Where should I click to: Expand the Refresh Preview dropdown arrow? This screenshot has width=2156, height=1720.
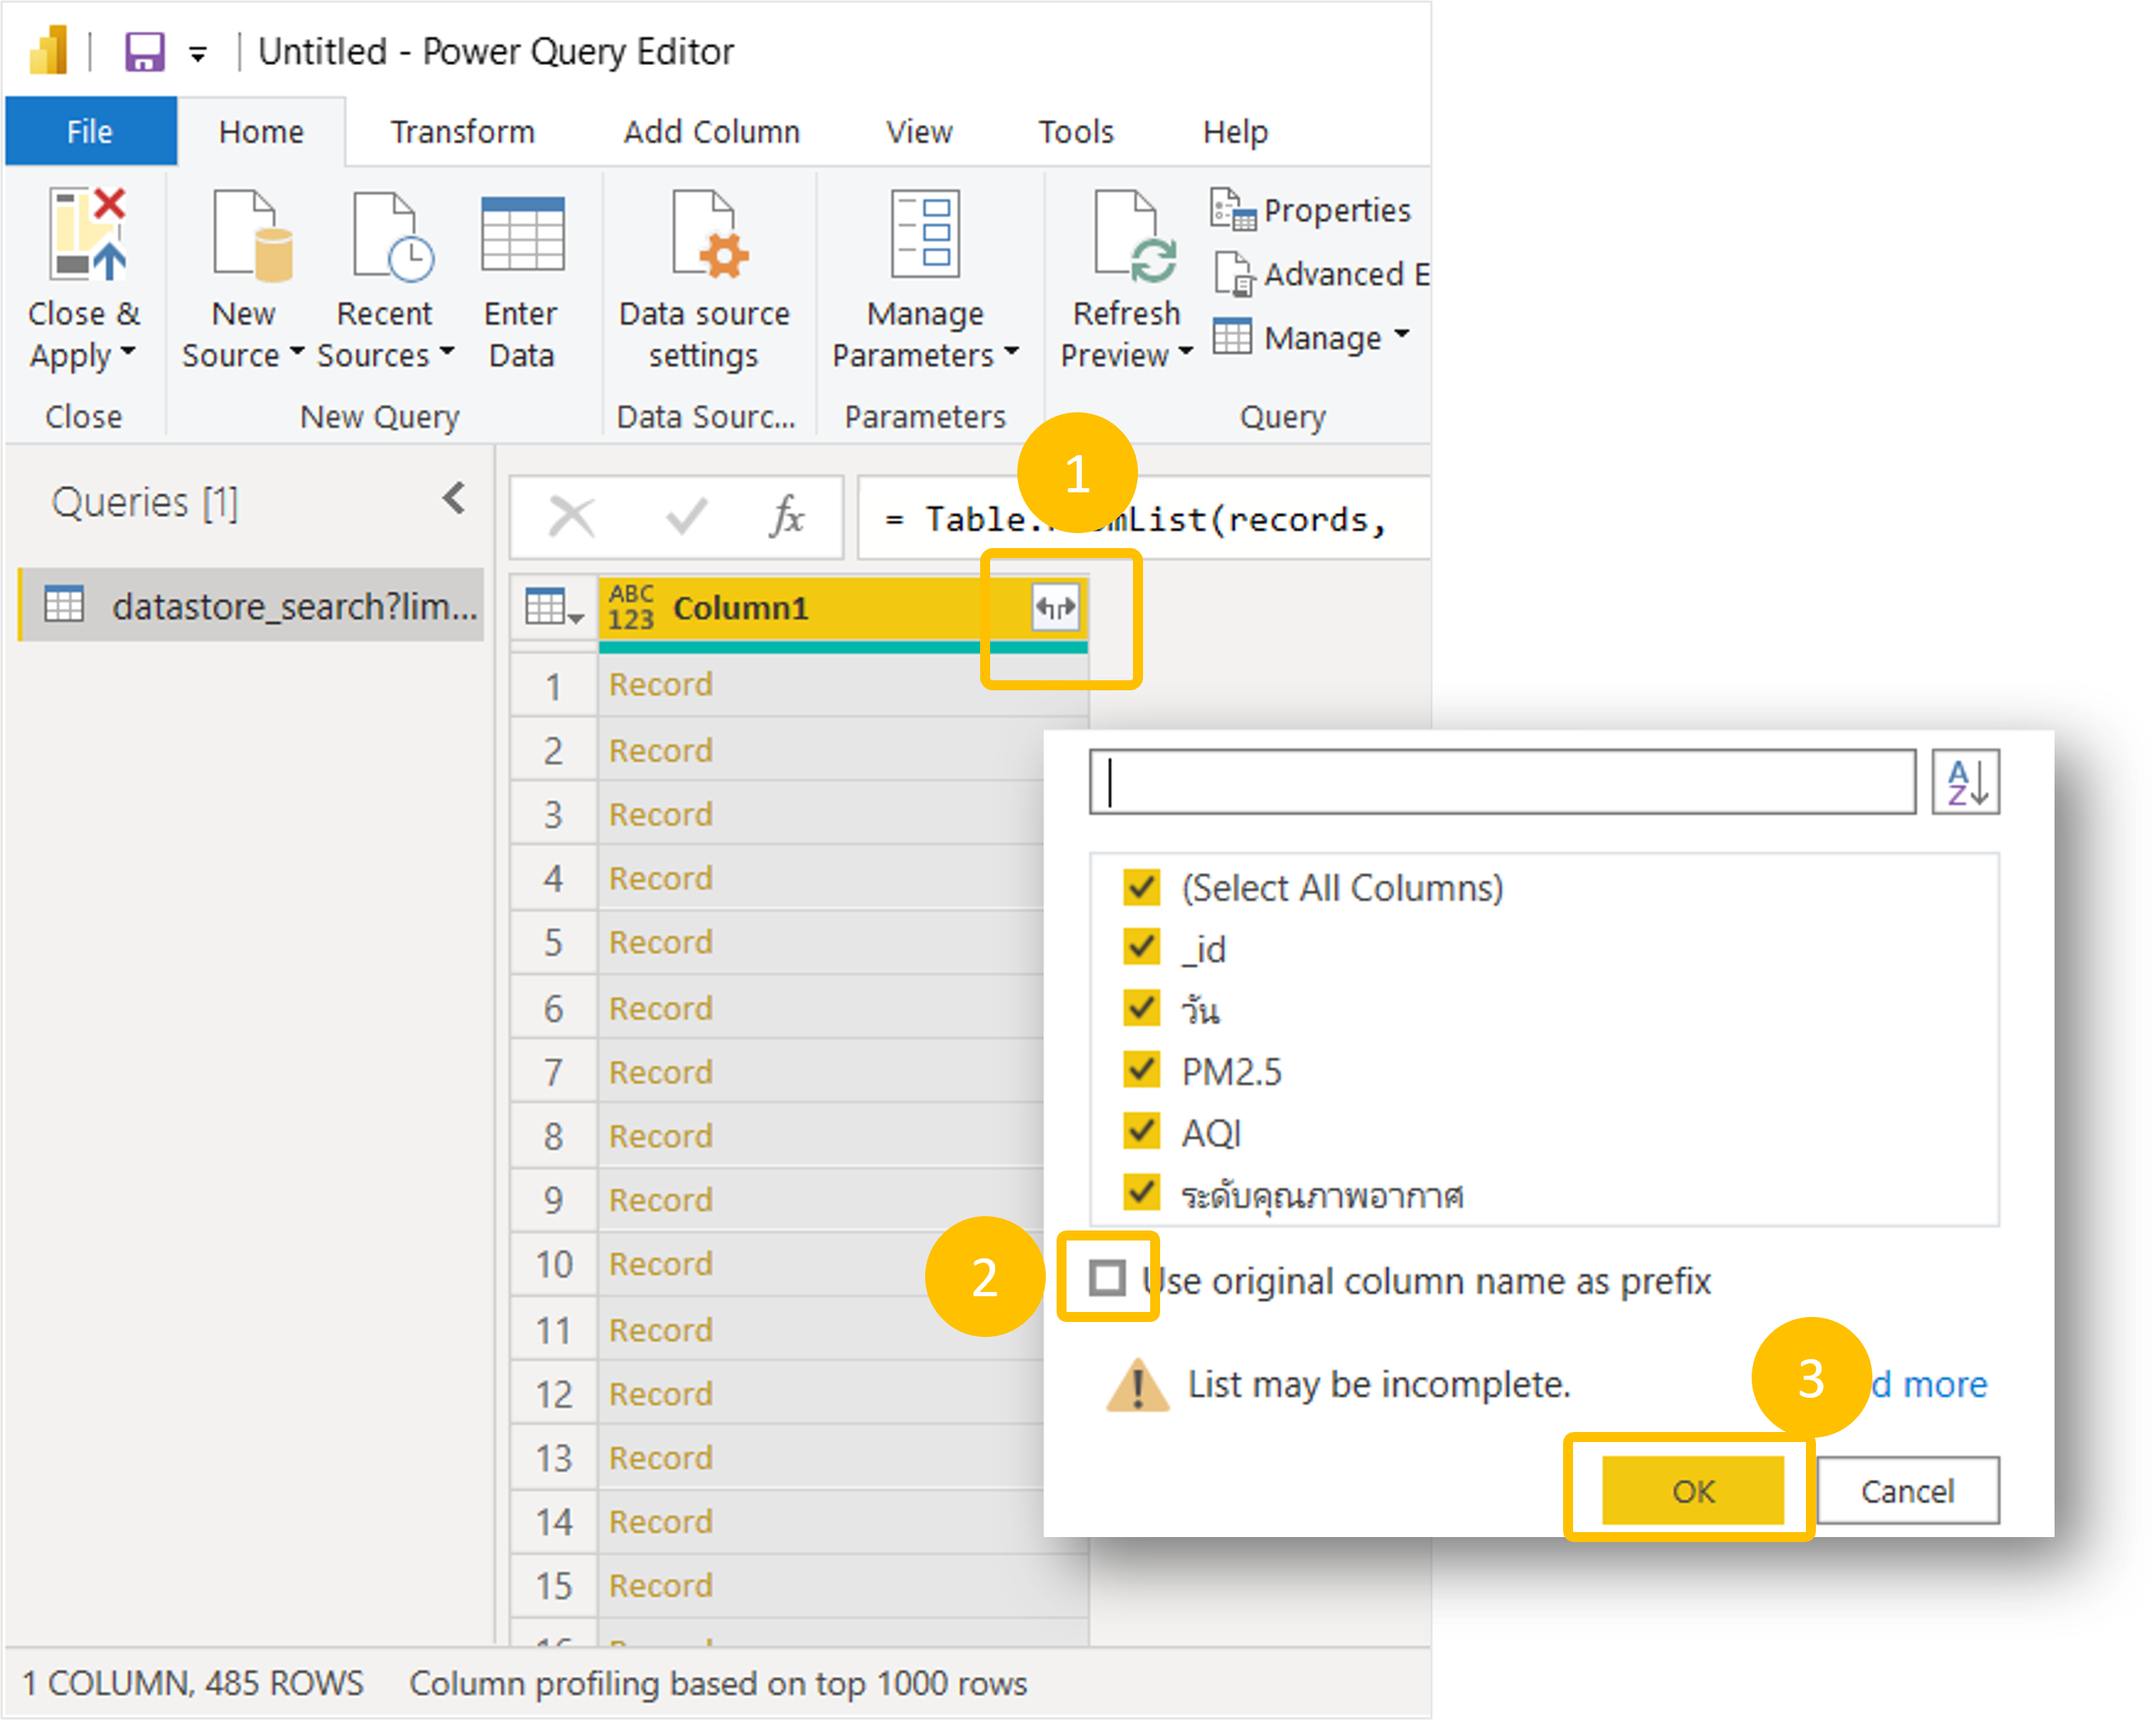click(x=1186, y=351)
